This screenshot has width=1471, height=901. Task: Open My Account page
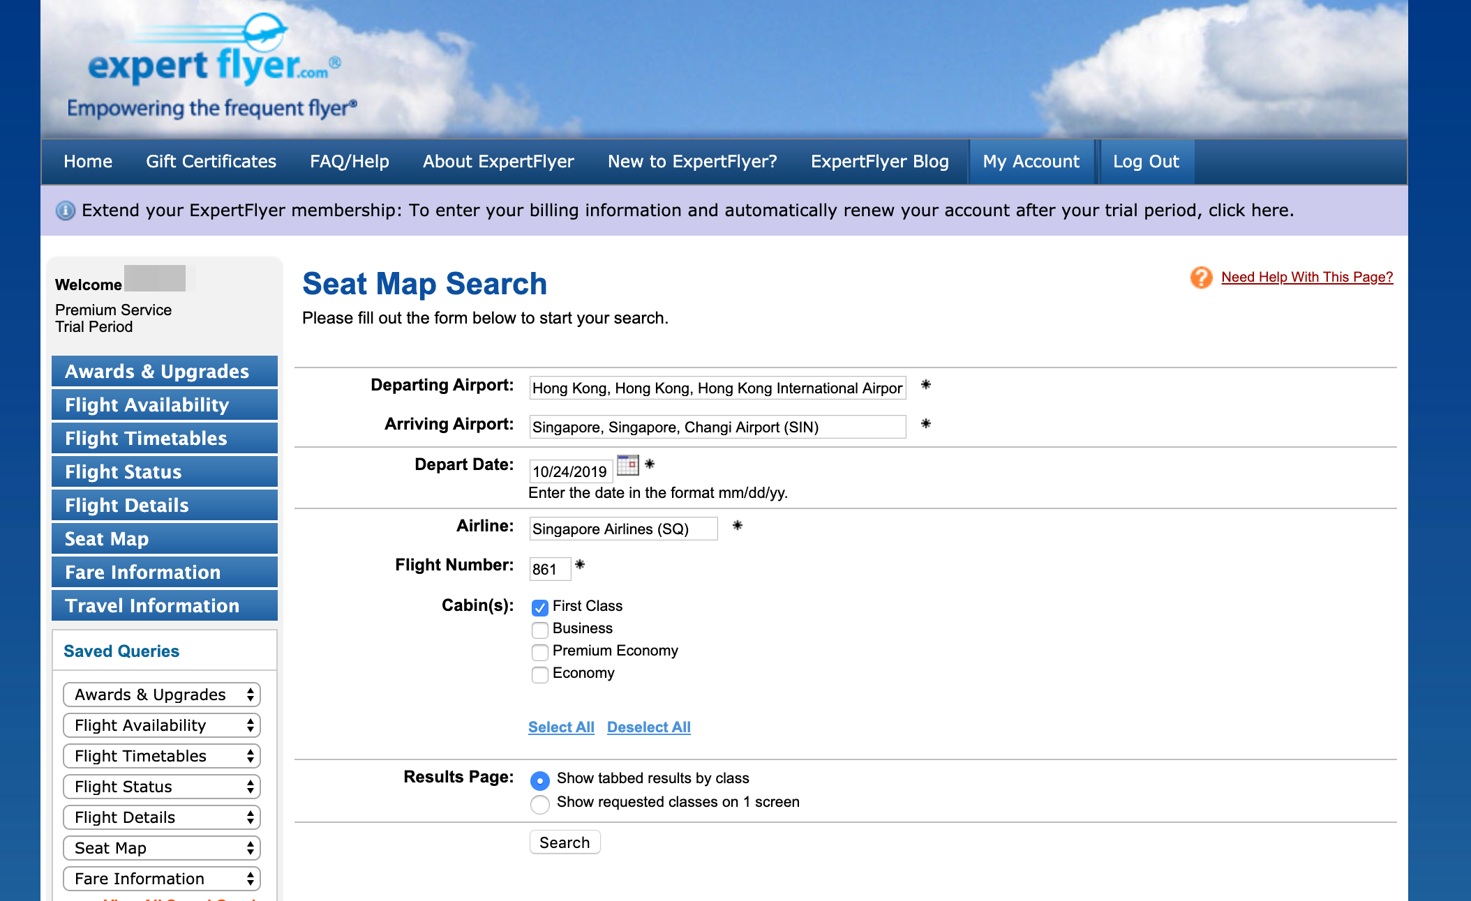1031,162
